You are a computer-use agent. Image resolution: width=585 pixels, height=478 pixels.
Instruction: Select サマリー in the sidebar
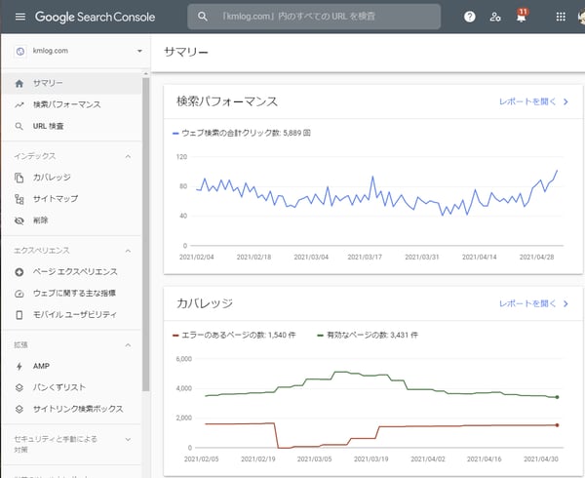[x=71, y=83]
